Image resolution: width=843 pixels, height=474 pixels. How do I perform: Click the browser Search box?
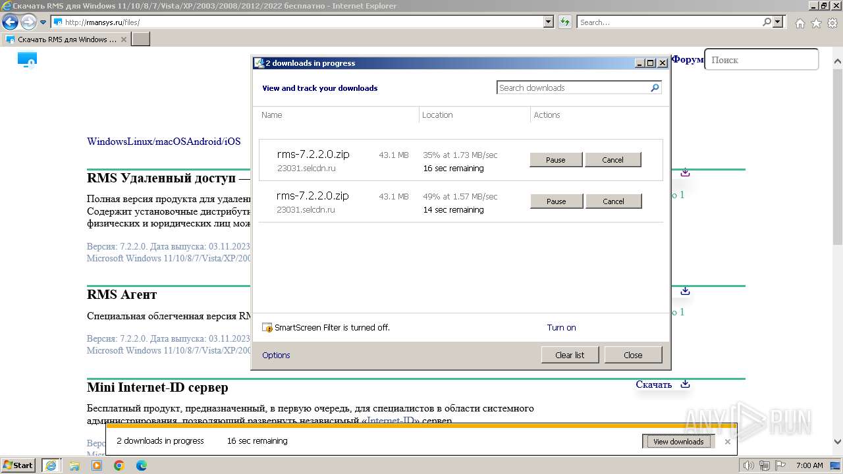668,22
